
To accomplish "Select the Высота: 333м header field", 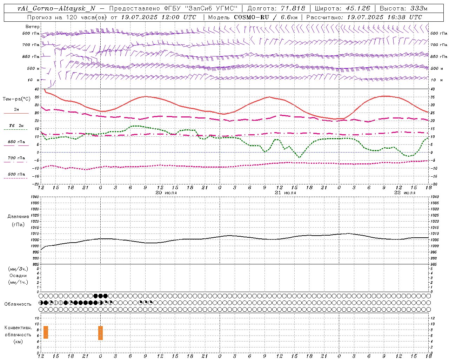I will pos(404,8).
